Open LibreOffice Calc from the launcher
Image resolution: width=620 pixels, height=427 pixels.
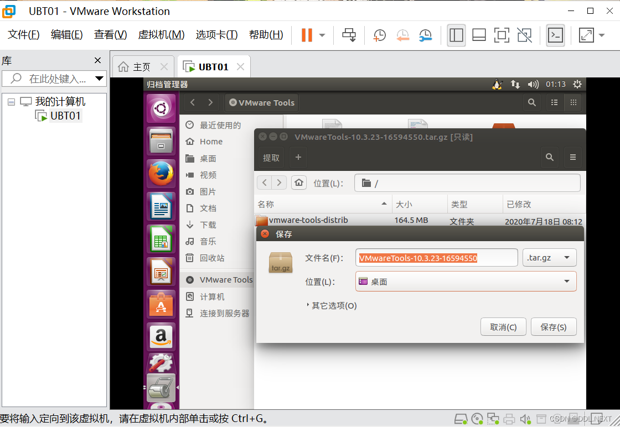161,239
